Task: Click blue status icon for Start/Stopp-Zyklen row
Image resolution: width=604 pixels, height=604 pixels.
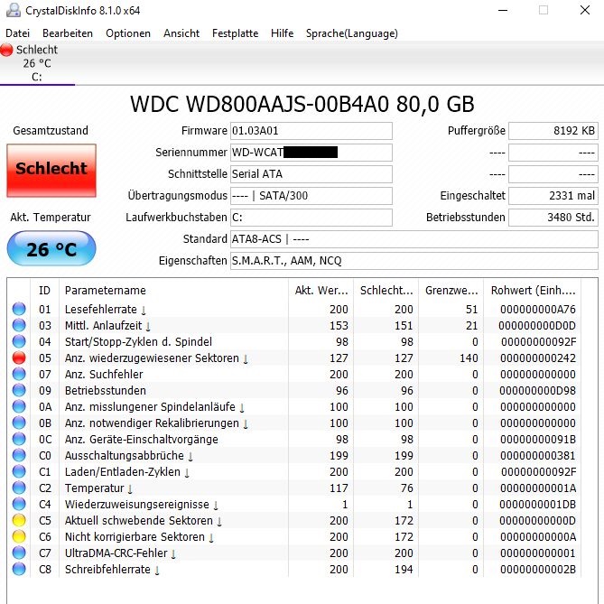Action: tap(19, 341)
